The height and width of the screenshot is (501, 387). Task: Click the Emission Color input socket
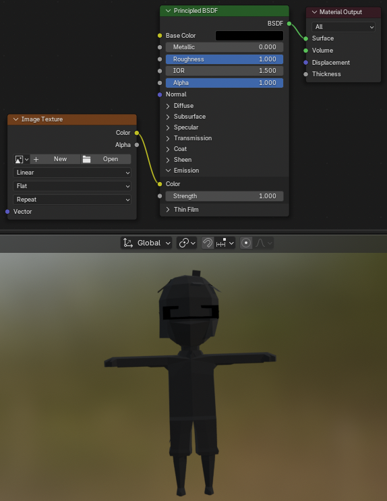coord(160,184)
